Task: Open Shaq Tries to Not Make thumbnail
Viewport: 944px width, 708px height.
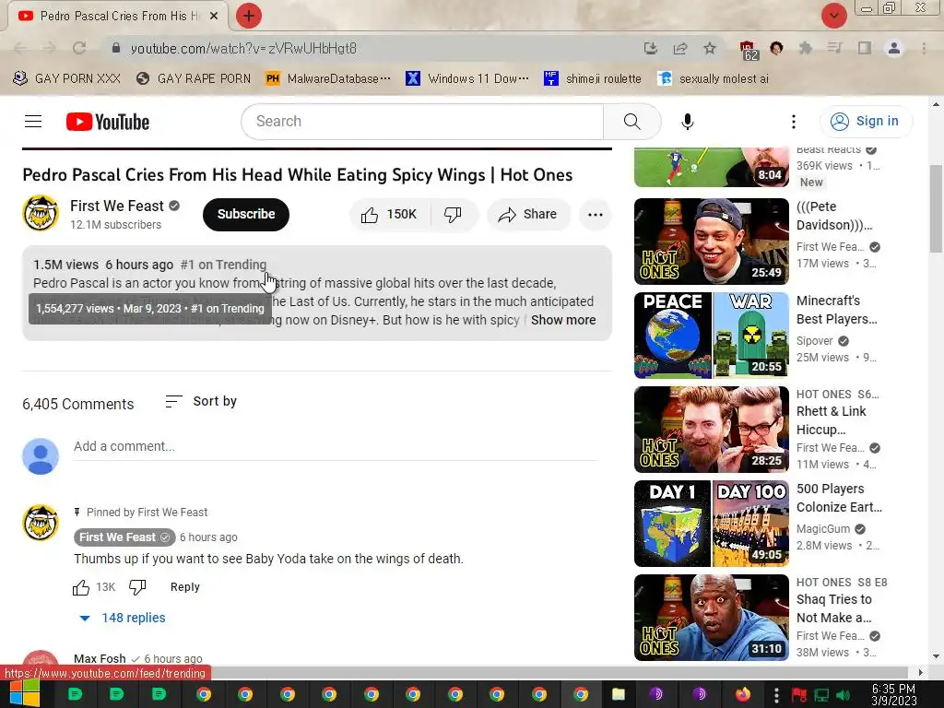Action: coord(711,618)
